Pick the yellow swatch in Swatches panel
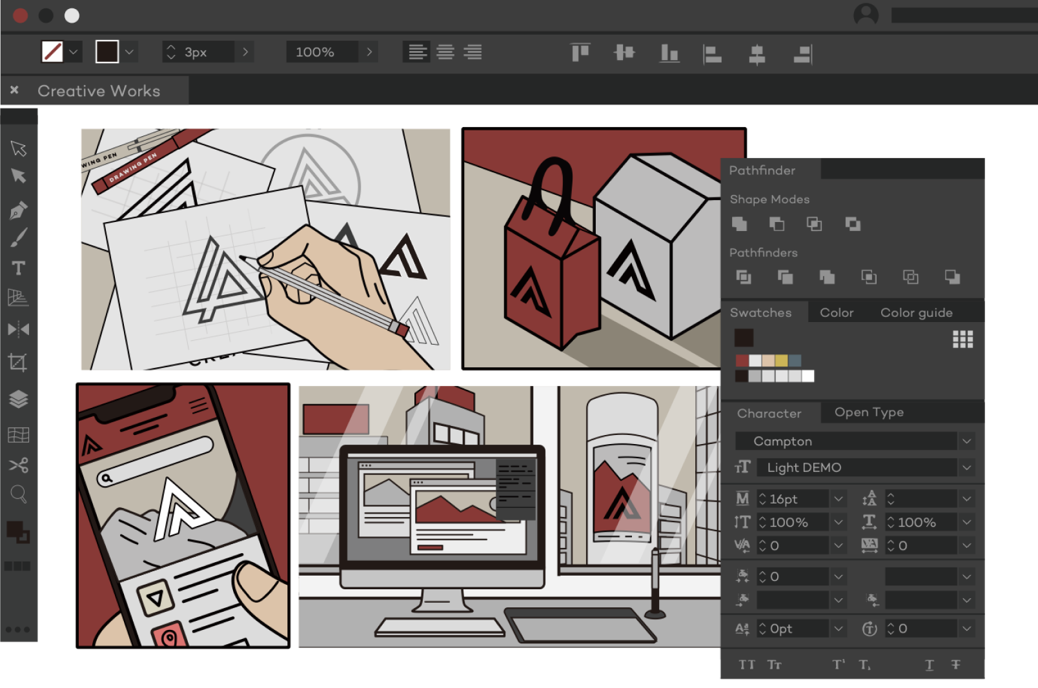 pyautogui.click(x=781, y=361)
